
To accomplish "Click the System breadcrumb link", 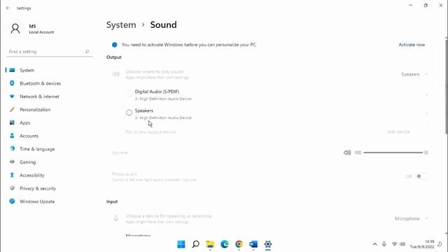I will (121, 25).
